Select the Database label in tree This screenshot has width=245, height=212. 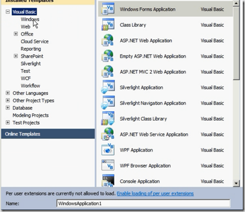coord(22,108)
